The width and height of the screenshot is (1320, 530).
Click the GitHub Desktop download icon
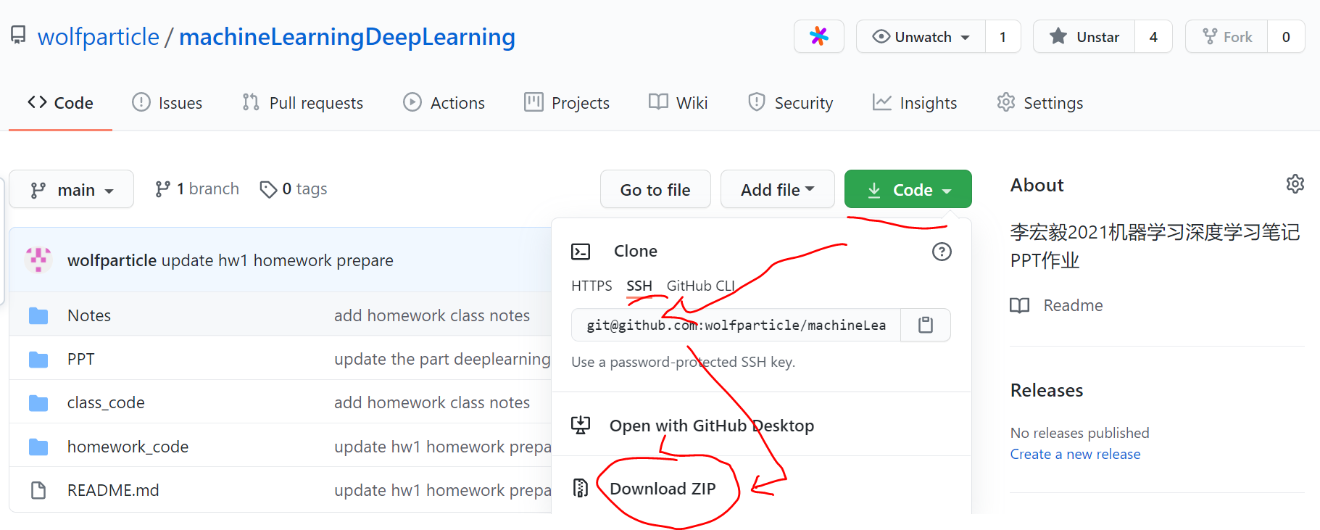(x=581, y=425)
